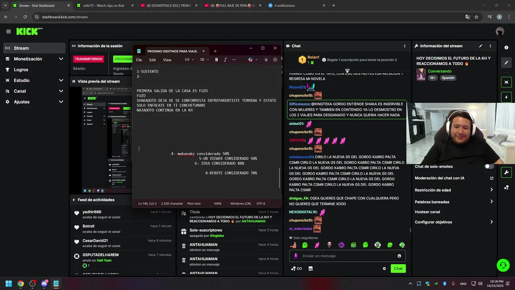Open chat settings gear
Image resolution: width=515 pixels, height=290 pixels.
point(384,269)
